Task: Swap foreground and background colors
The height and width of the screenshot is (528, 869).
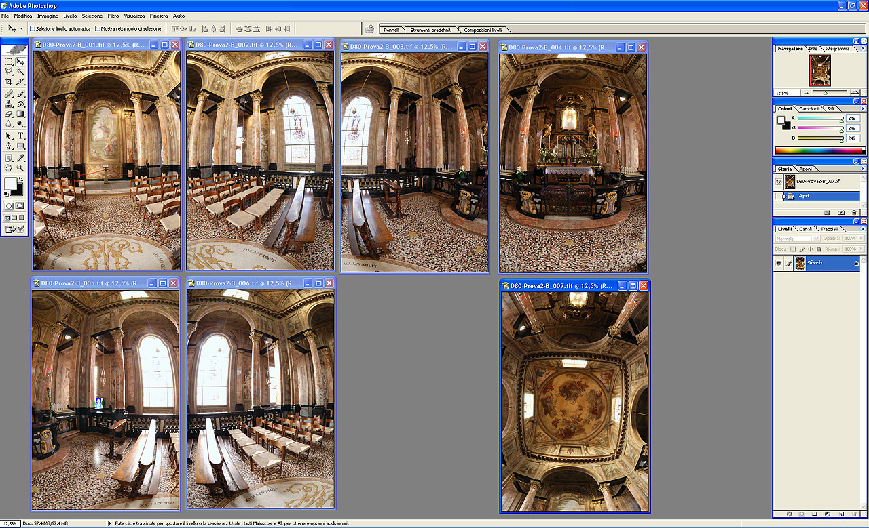Action: pos(20,179)
